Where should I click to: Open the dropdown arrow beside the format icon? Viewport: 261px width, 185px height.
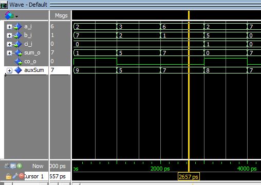[16, 16]
